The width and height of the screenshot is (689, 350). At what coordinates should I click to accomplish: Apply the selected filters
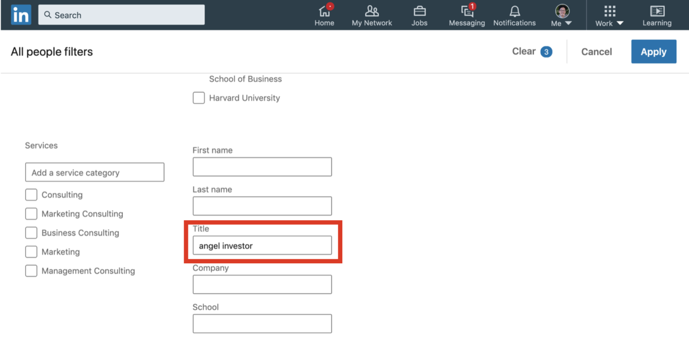[653, 51]
